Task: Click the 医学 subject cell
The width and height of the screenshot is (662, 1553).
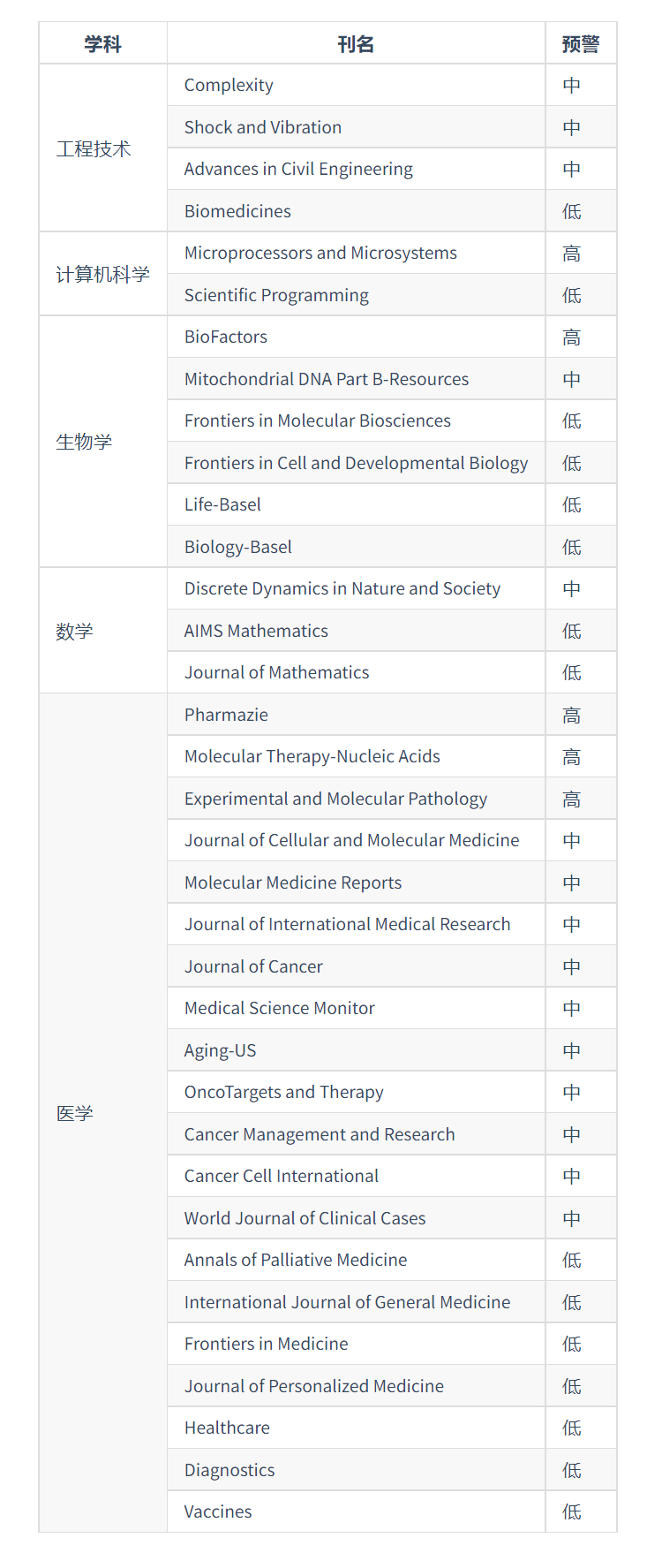Action: (x=75, y=1113)
